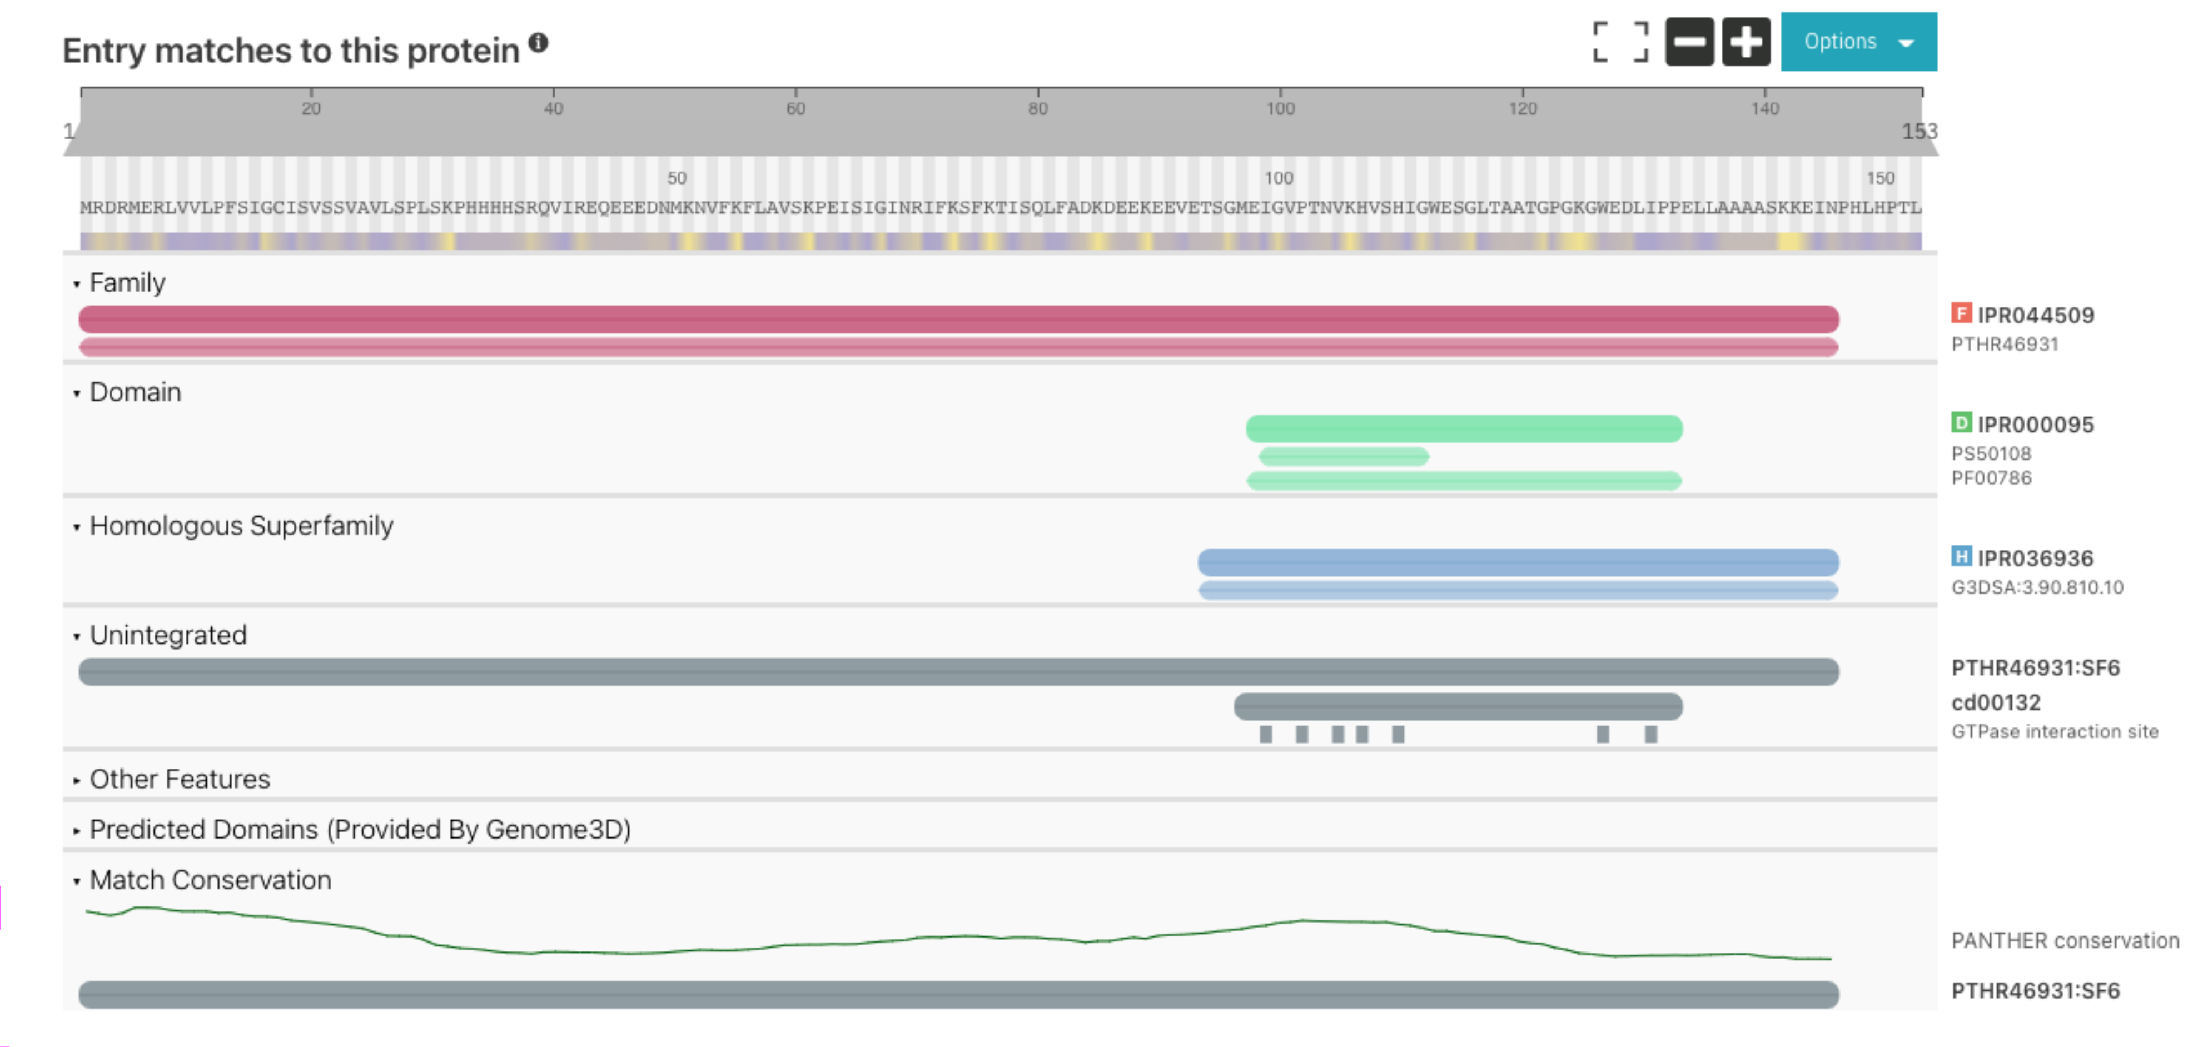Click position 100 on the ruler
The height and width of the screenshot is (1047, 2193).
pos(1280,108)
